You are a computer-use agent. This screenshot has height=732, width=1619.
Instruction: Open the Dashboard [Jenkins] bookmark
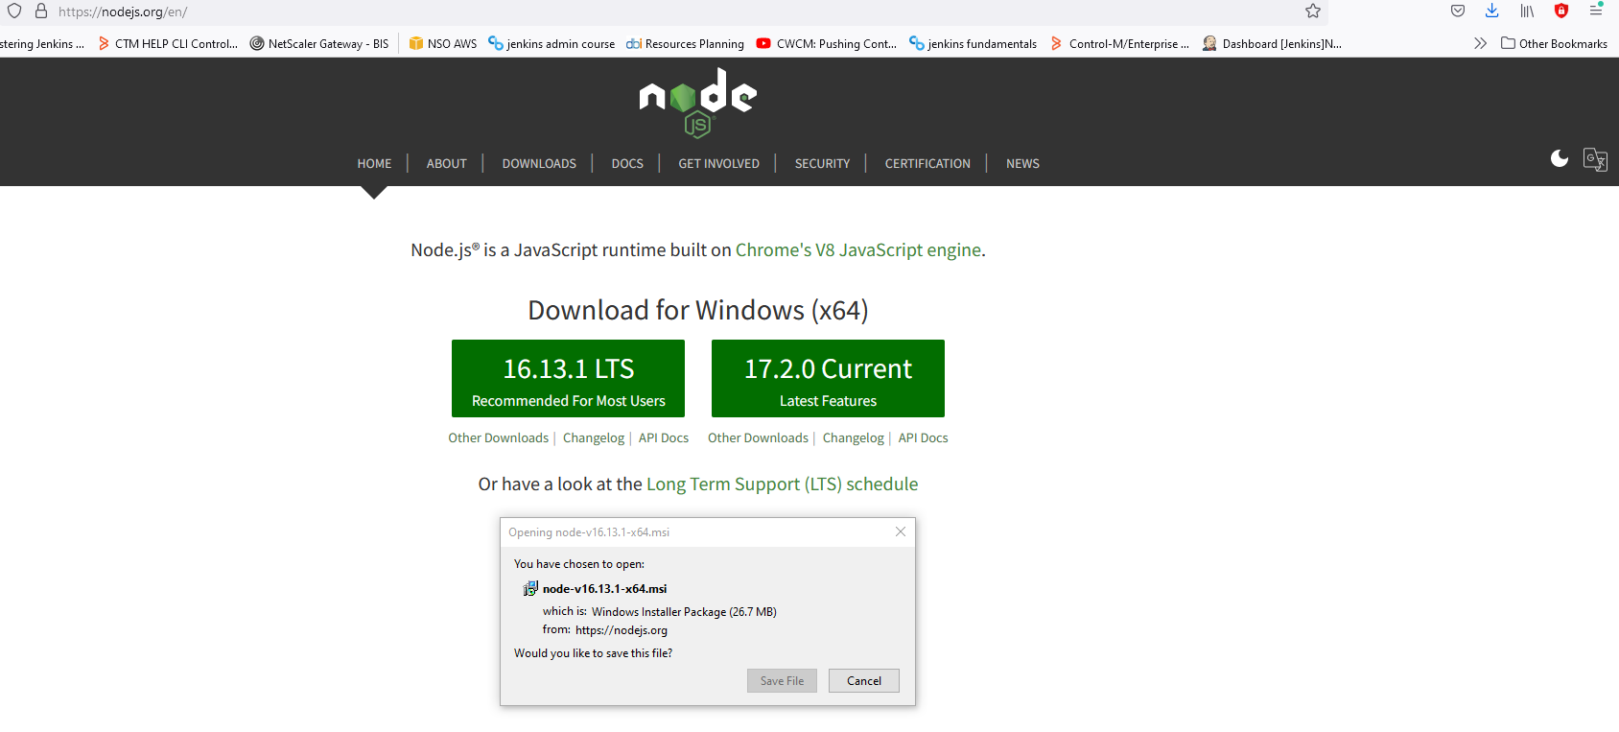click(x=1272, y=43)
